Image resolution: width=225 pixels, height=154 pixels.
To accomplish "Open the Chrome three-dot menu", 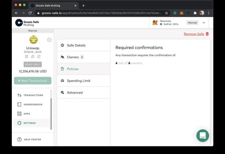I will 209,13.
